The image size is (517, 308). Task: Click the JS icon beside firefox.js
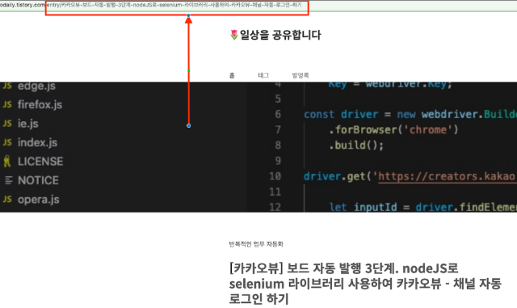[x=7, y=104]
